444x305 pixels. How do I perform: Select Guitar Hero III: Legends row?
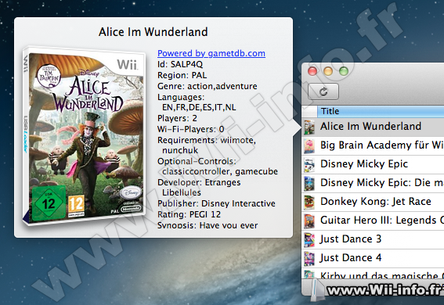[x=374, y=221]
